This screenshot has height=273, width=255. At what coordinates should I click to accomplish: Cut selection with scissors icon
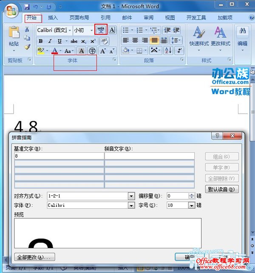[x=27, y=29]
